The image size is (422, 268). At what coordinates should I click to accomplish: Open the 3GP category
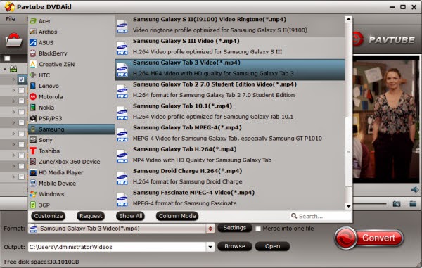71,205
